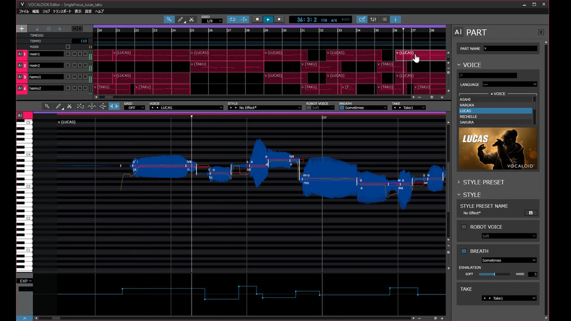Screen dimensions: 571x321
Task: Select the piano roll scissors tool
Action: point(69,106)
